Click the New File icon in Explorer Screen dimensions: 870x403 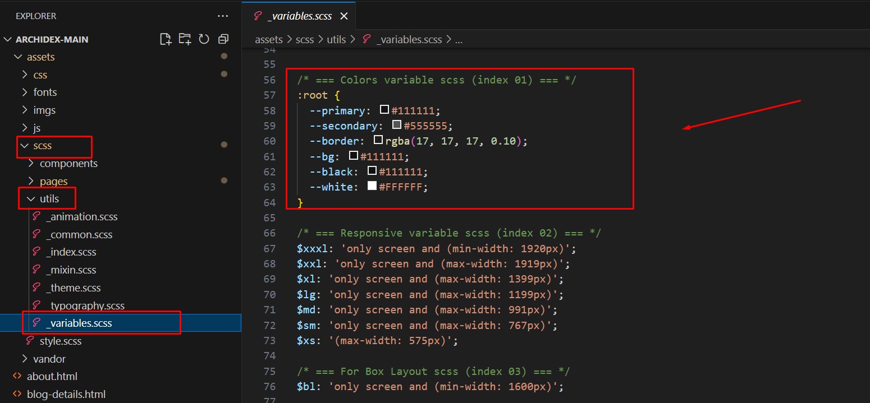pos(165,39)
